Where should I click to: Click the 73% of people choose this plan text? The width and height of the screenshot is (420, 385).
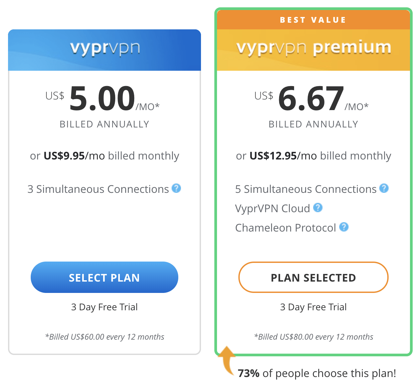click(x=317, y=373)
